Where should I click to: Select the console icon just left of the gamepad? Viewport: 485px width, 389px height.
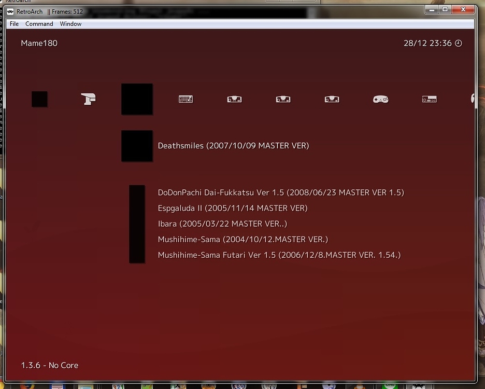click(x=332, y=99)
